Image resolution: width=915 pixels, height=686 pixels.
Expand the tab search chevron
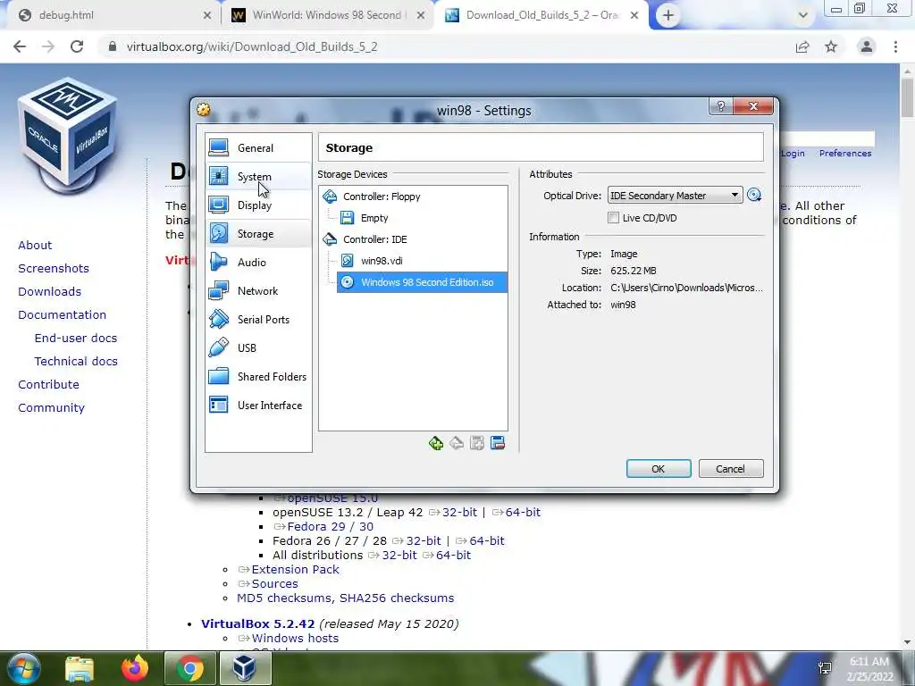pyautogui.click(x=803, y=15)
